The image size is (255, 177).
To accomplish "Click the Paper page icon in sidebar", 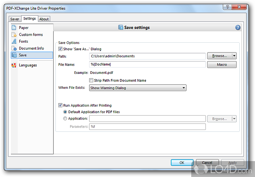I will pyautogui.click(x=14, y=28).
